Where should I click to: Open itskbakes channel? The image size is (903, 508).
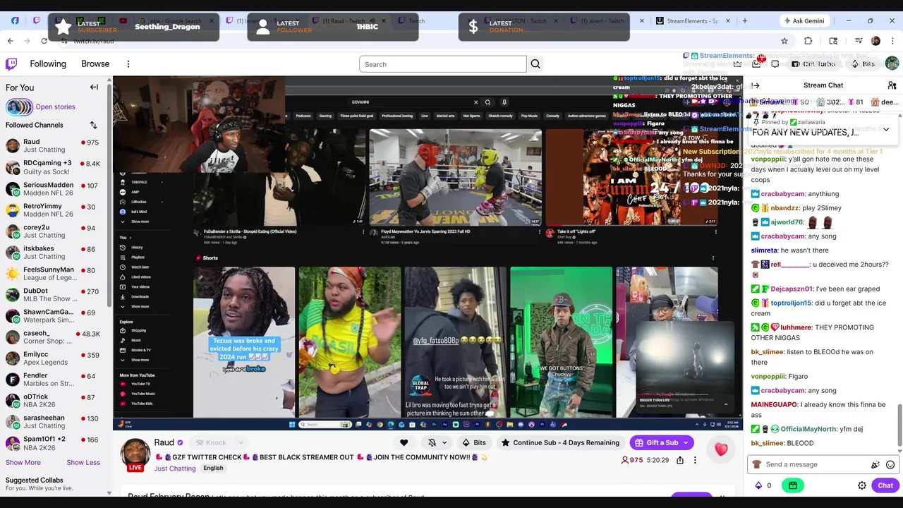coord(54,252)
